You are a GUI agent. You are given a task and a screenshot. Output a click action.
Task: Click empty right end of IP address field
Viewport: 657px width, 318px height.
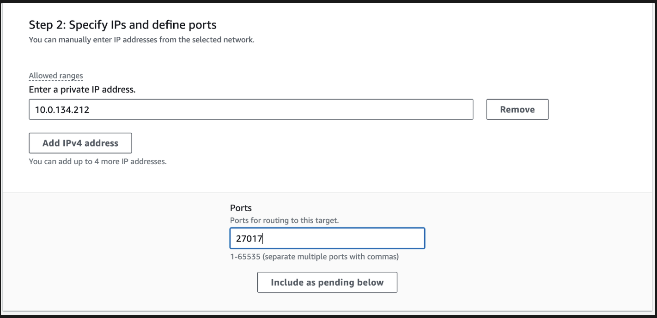[416, 109]
